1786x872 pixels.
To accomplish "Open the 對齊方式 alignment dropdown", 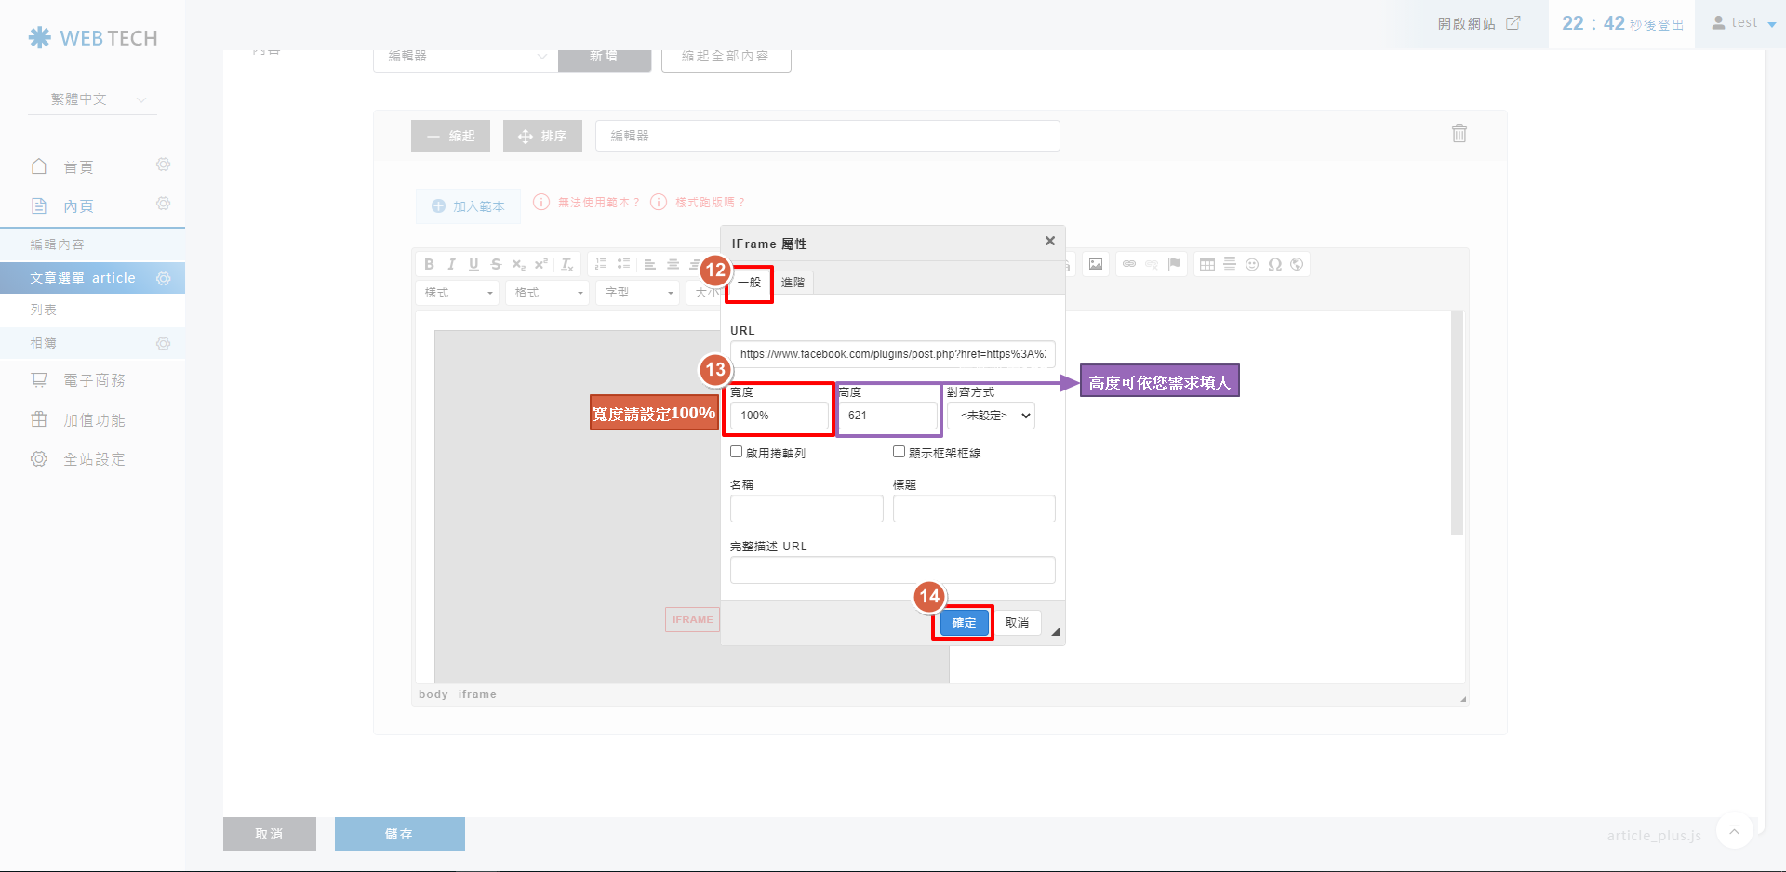I will click(991, 416).
